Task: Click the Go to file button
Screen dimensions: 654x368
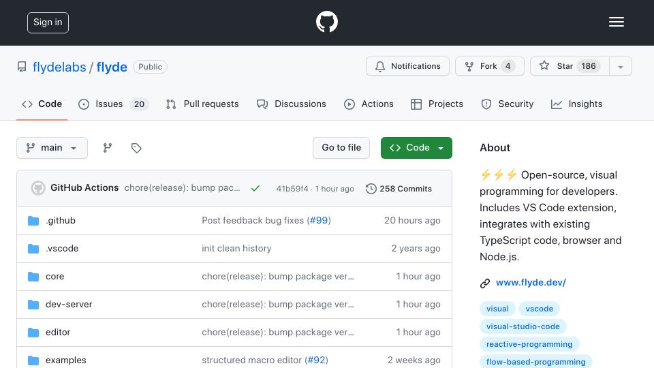Action: [341, 148]
